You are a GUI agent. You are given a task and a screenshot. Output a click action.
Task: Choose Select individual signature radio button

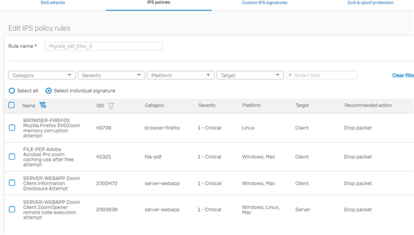click(x=49, y=91)
